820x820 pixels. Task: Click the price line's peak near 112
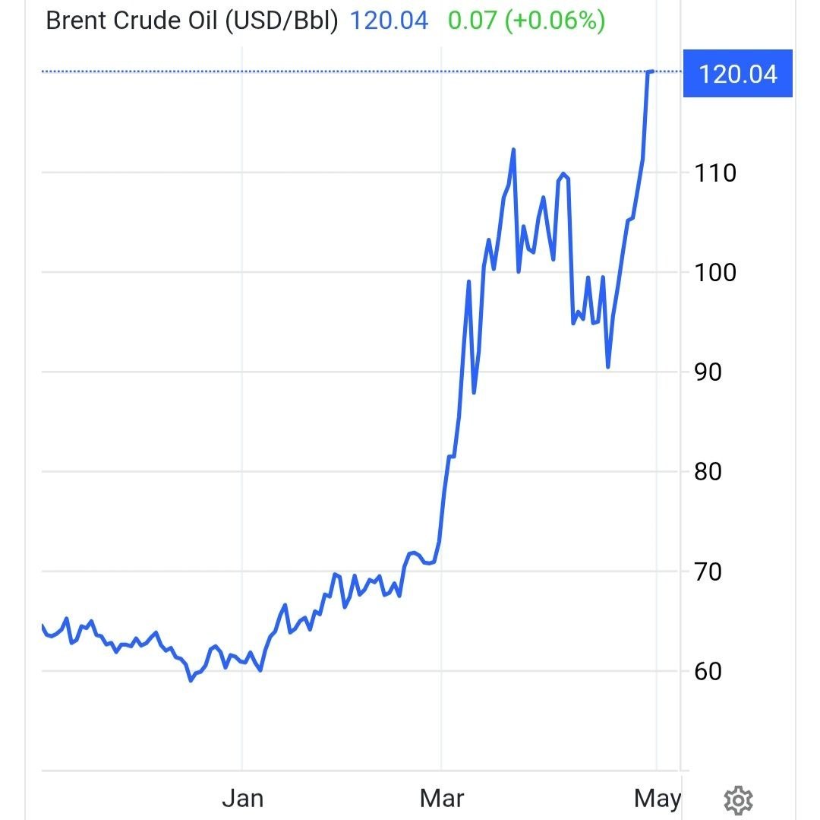pos(513,150)
